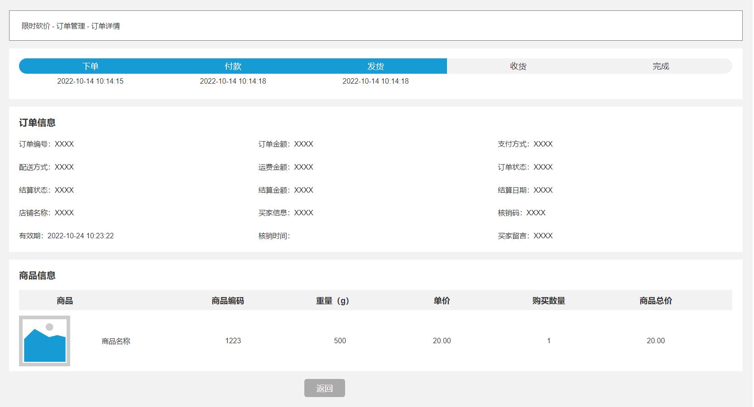This screenshot has width=754, height=407.
Task: Click the 单价 column header
Action: pos(442,300)
